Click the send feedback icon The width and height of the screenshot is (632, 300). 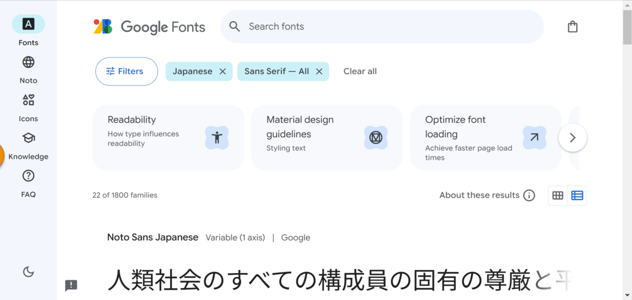click(x=71, y=286)
